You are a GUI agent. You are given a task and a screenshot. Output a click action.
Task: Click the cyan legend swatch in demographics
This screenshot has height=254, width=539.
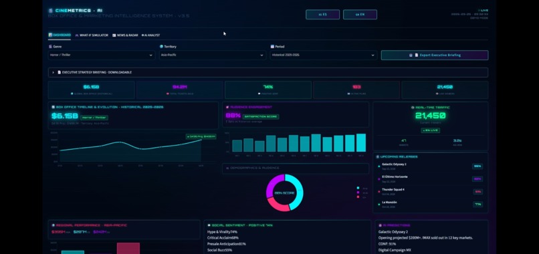pyautogui.click(x=358, y=188)
